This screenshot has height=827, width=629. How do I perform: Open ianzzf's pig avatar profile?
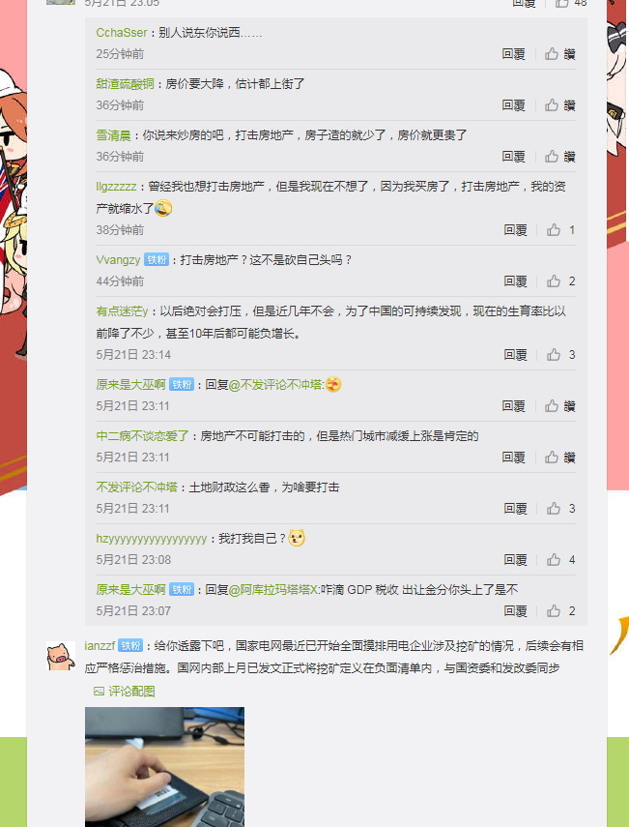[x=61, y=656]
